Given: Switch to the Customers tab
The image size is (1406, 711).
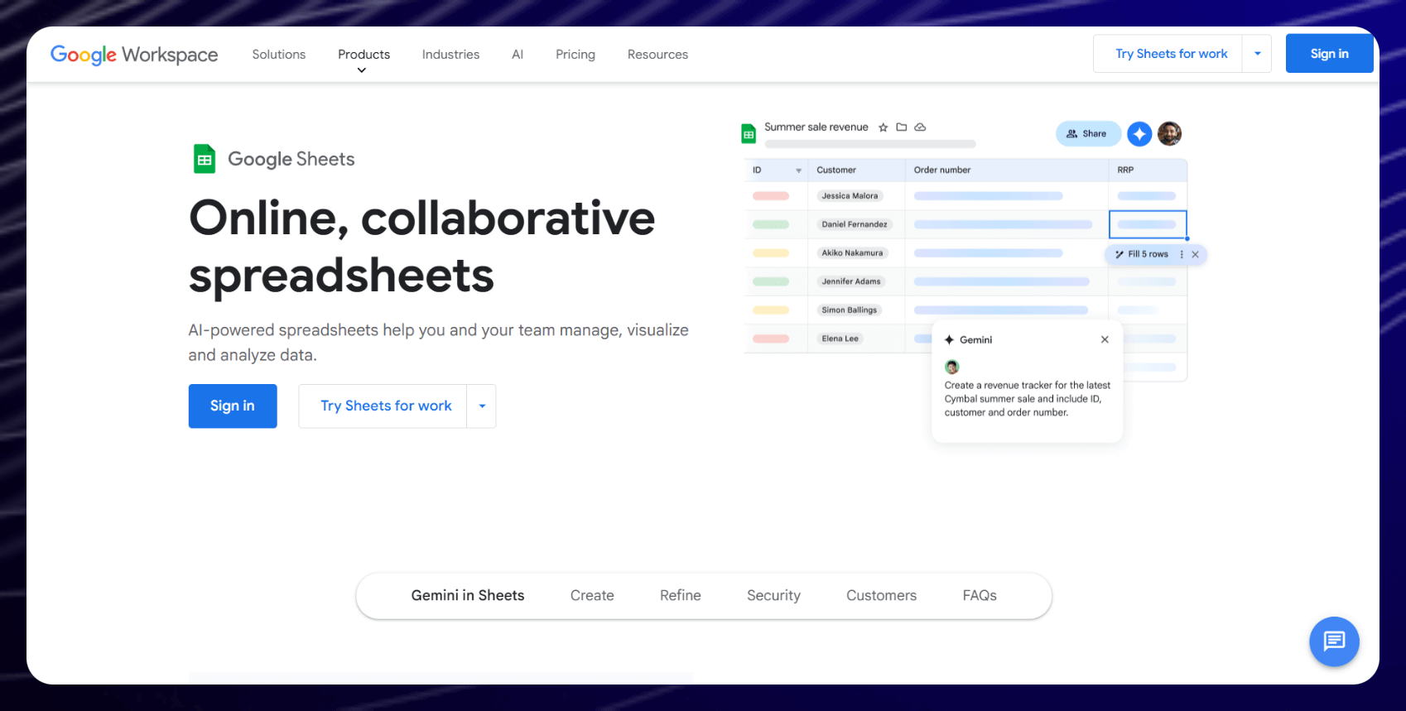Looking at the screenshot, I should click(881, 595).
